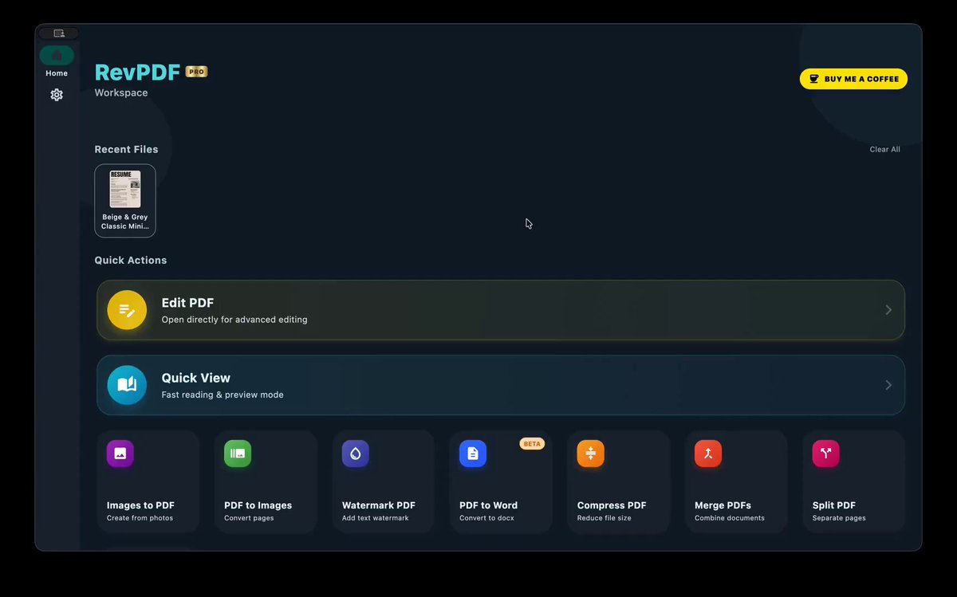The height and width of the screenshot is (597, 957).
Task: Click 'Fast reading & preview mode' text
Action: (223, 395)
